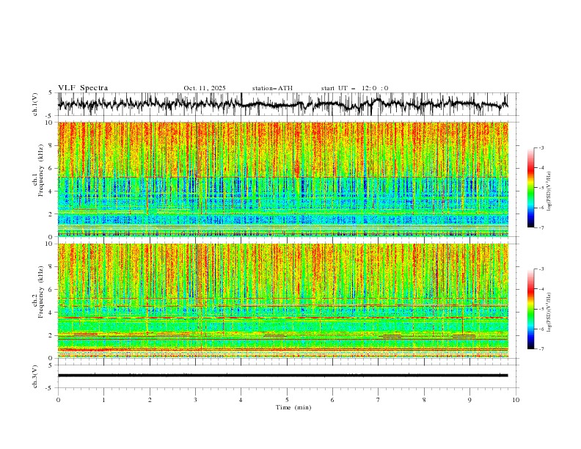Click the 'Time (min)' axis title

pos(293,407)
